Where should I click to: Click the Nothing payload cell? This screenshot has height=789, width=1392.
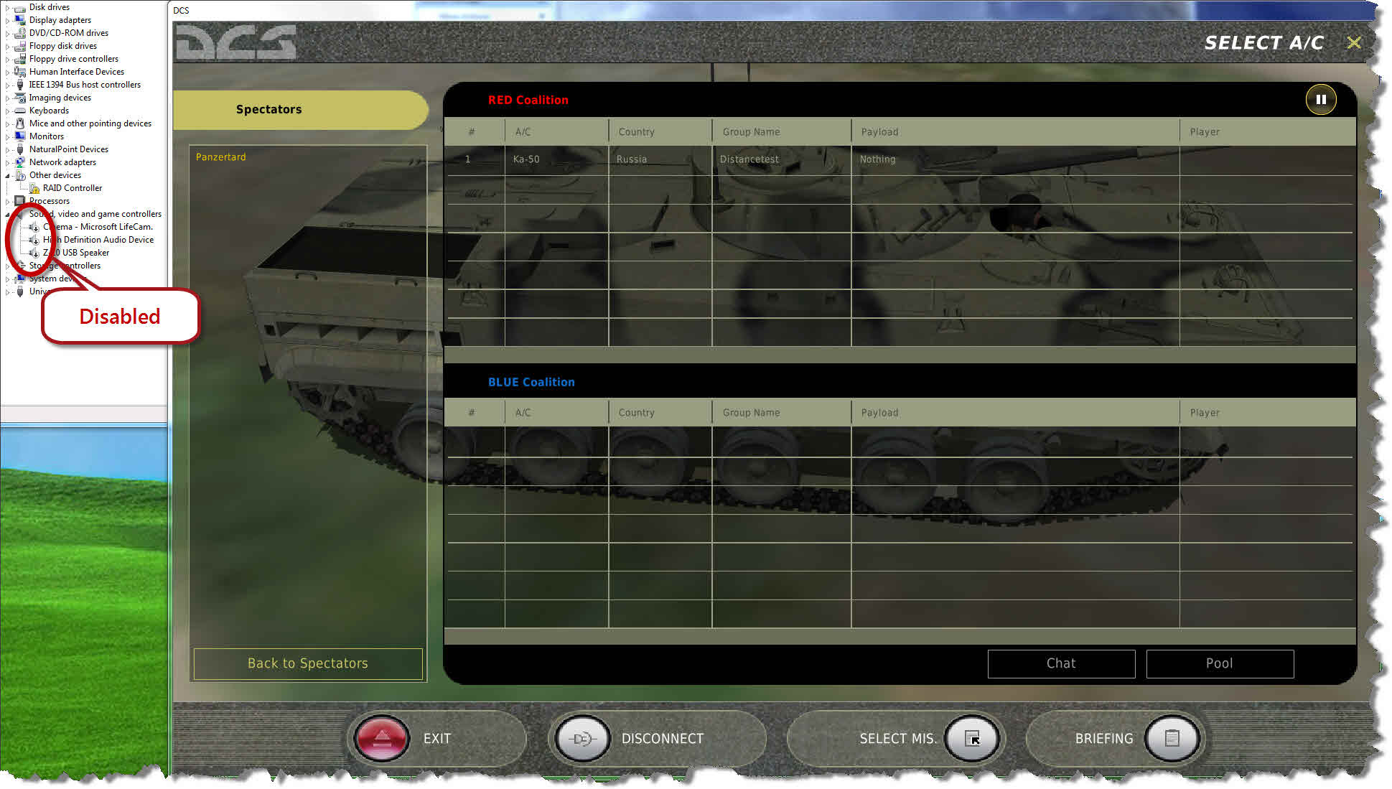click(1015, 159)
